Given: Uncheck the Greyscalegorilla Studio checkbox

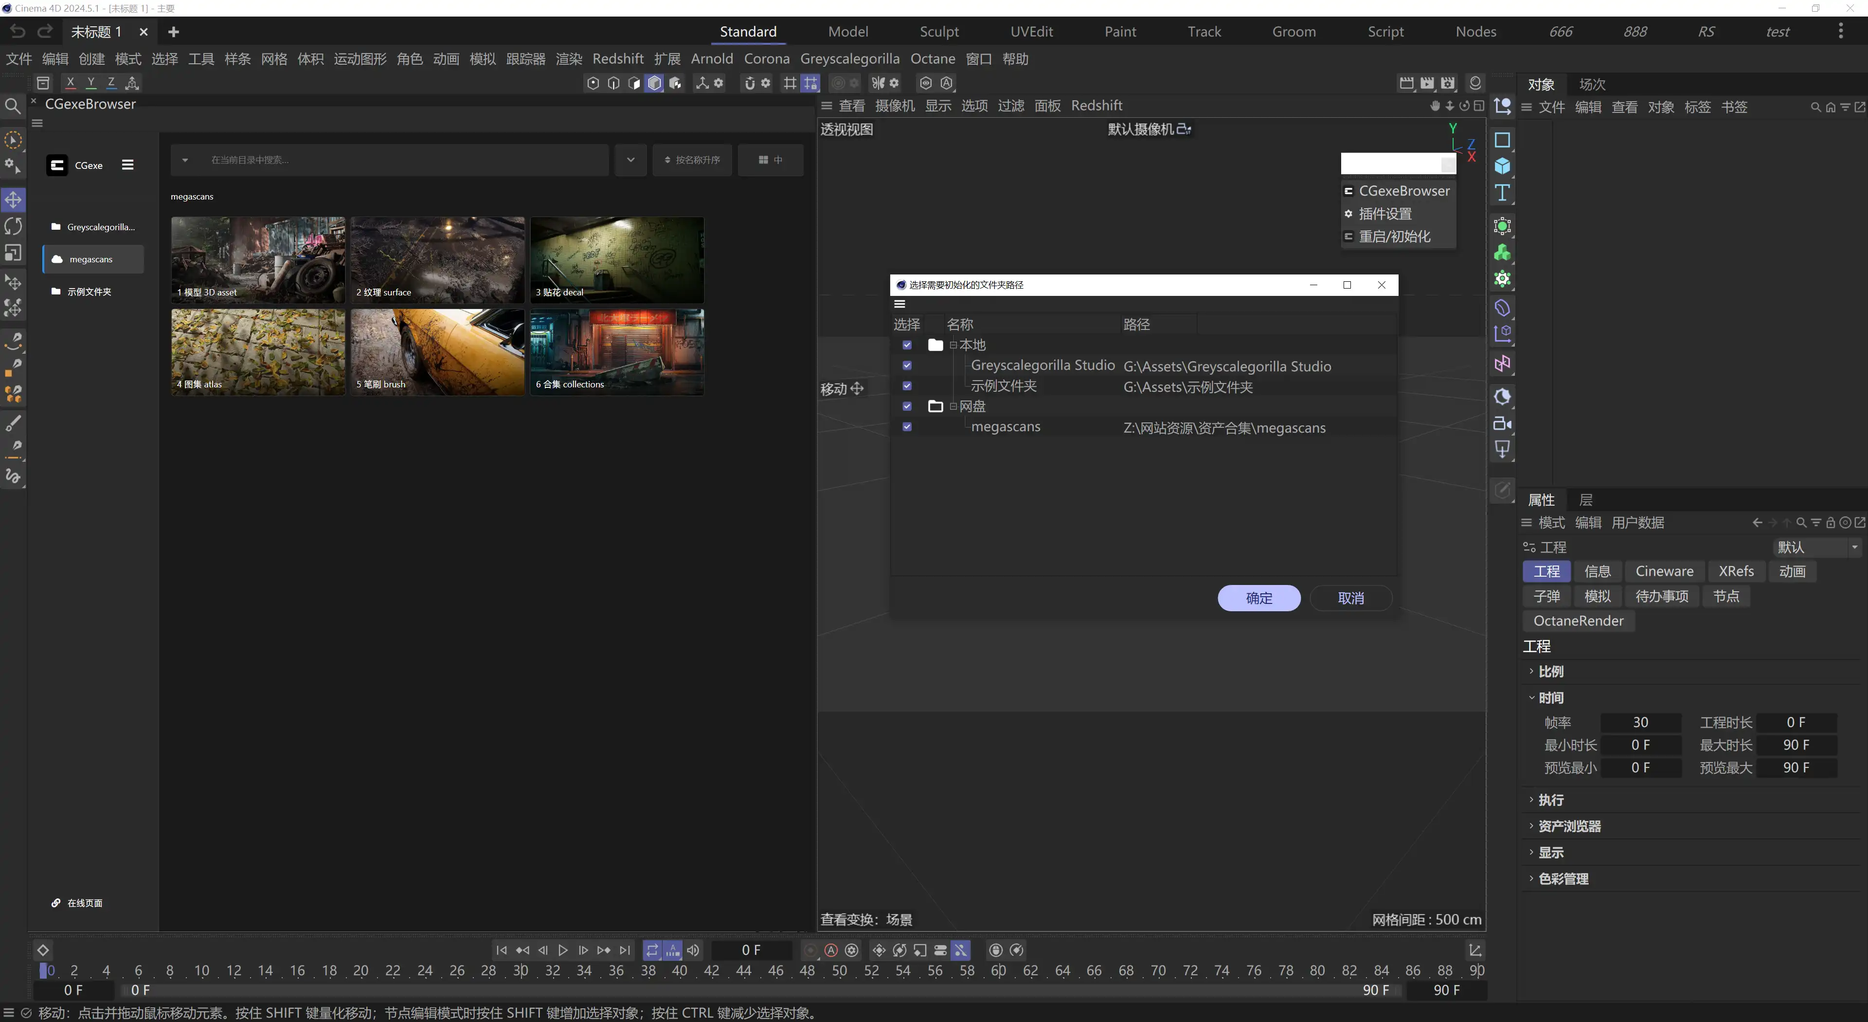Looking at the screenshot, I should click(x=906, y=365).
